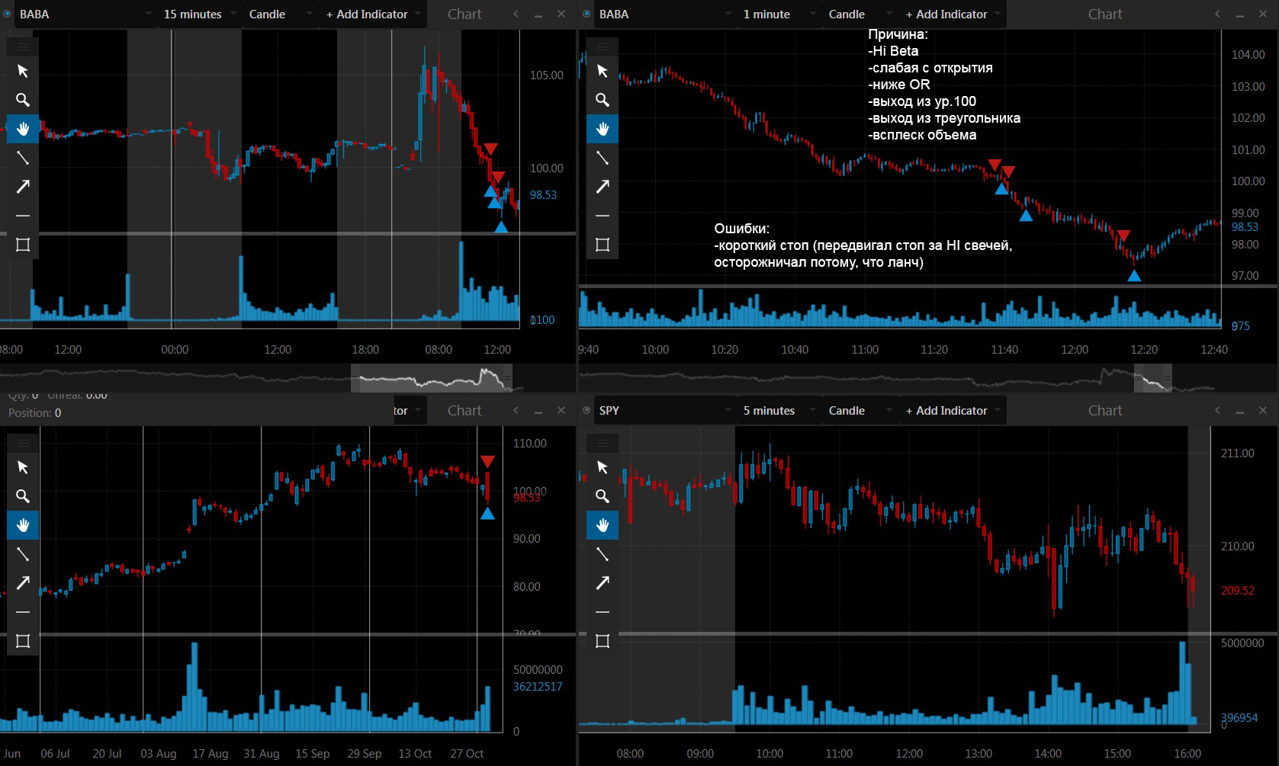Pick the line tool in the daily chart panel
The height and width of the screenshot is (766, 1279).
[23, 554]
